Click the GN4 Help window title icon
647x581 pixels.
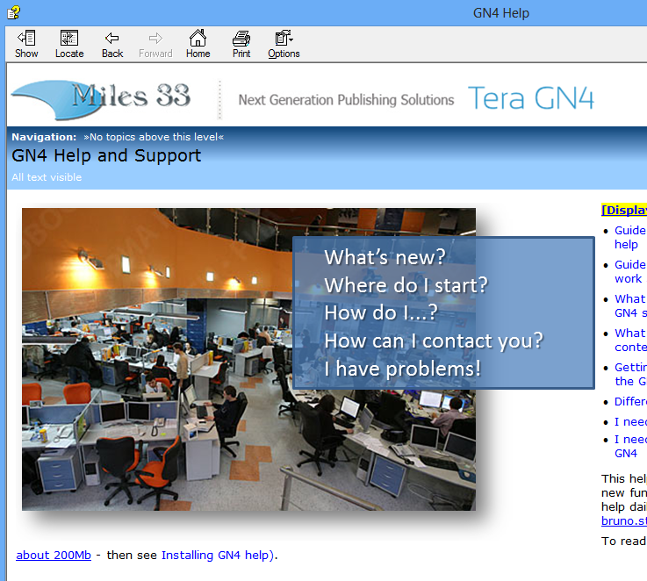point(13,13)
